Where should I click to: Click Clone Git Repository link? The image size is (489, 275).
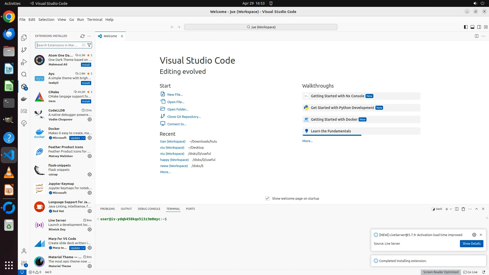point(184,117)
